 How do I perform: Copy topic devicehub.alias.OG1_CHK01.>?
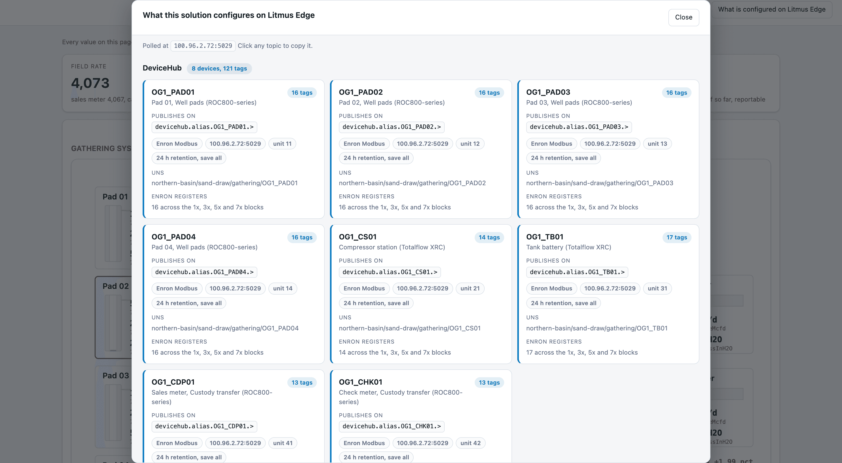pos(392,426)
